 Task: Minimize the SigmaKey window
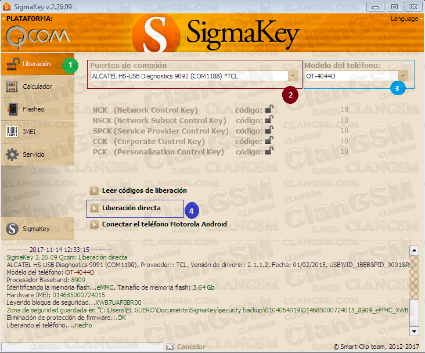375,7
